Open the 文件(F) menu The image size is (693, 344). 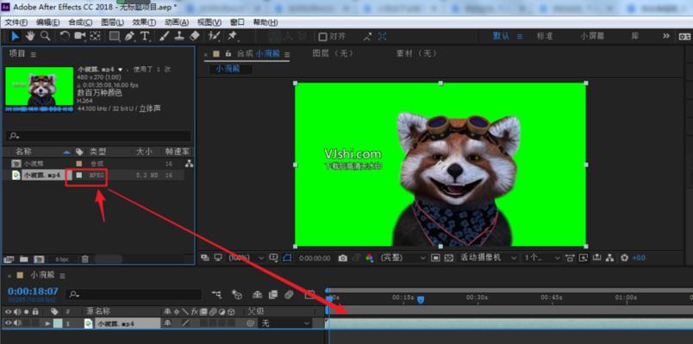16,22
